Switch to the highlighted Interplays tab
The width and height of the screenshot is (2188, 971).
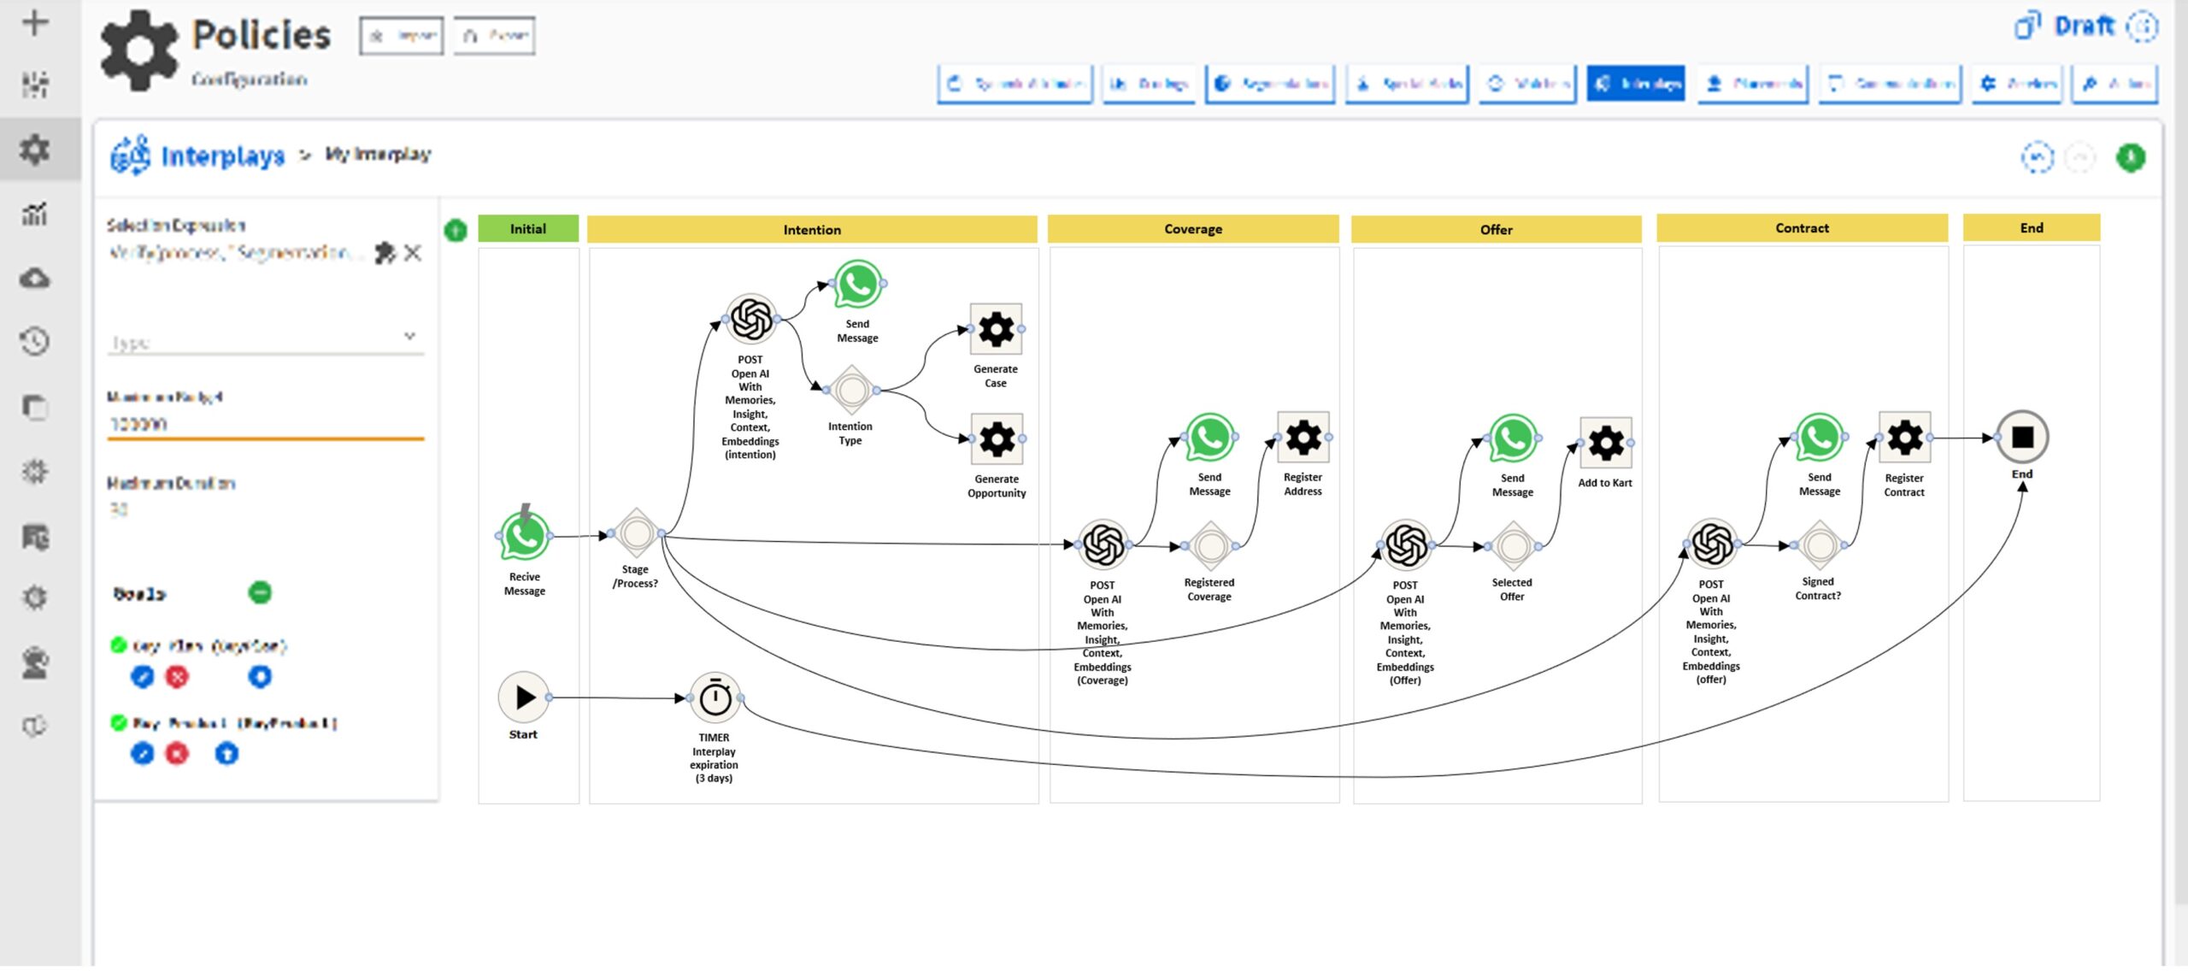pyautogui.click(x=1635, y=84)
